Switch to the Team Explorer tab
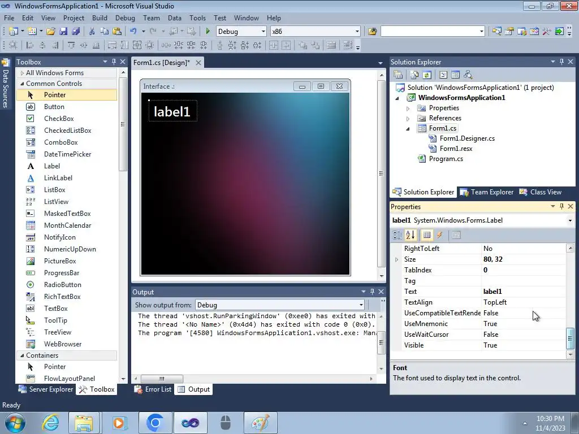Screen dimensions: 579x434 click(x=486, y=192)
